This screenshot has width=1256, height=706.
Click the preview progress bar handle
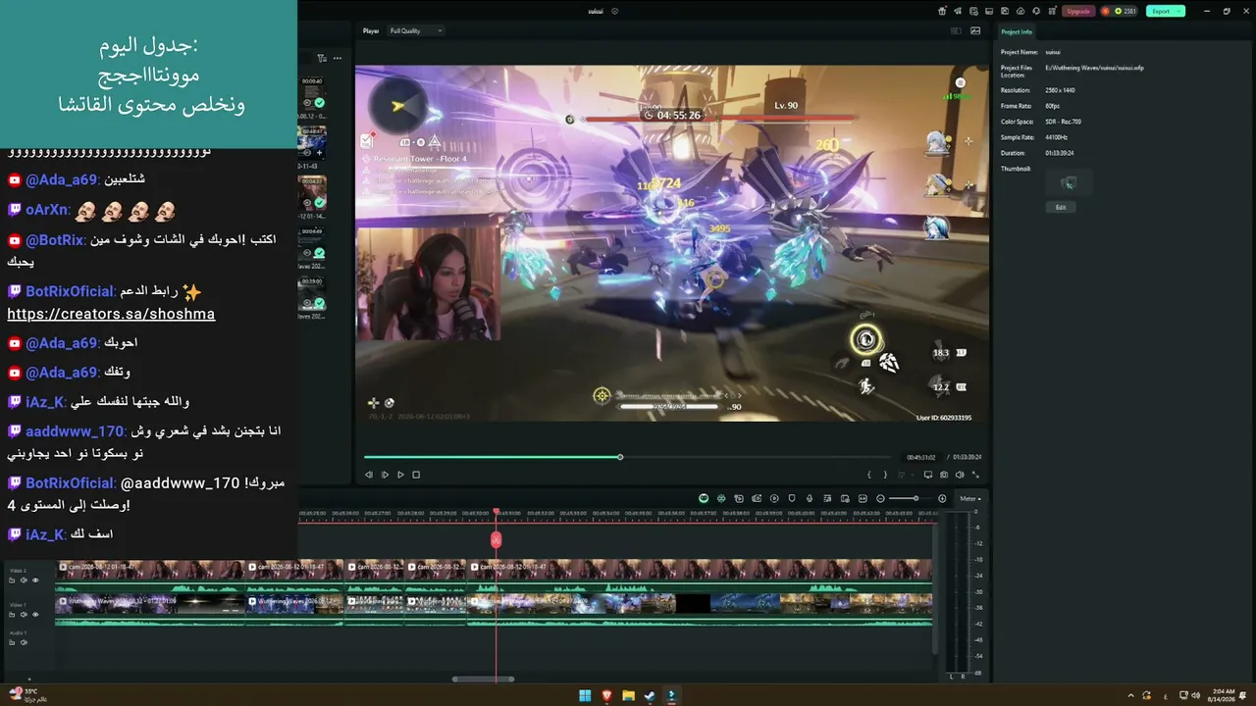[620, 457]
